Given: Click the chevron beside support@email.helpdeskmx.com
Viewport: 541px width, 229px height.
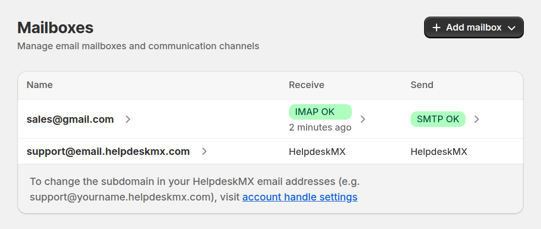Looking at the screenshot, I should click(204, 151).
